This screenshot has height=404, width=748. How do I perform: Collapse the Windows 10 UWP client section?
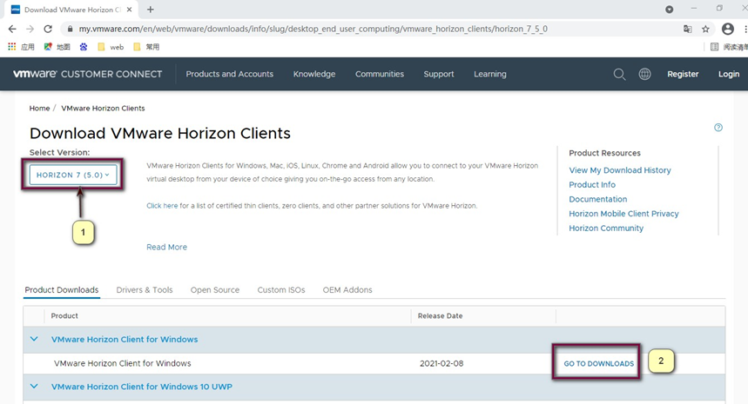click(35, 387)
